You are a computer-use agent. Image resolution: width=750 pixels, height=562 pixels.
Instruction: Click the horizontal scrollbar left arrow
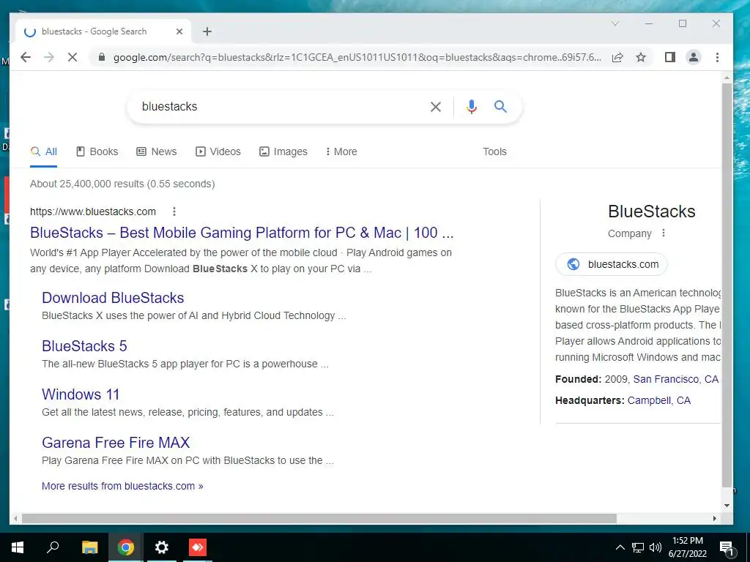16,519
